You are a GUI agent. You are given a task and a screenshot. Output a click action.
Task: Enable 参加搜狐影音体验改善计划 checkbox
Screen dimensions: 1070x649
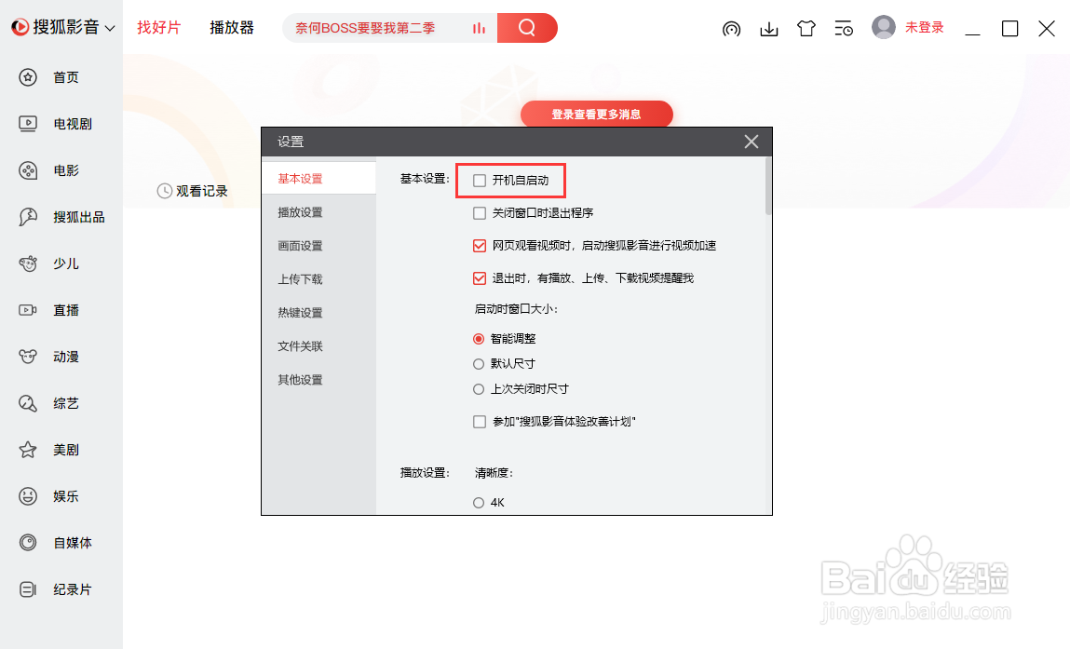[x=480, y=422]
